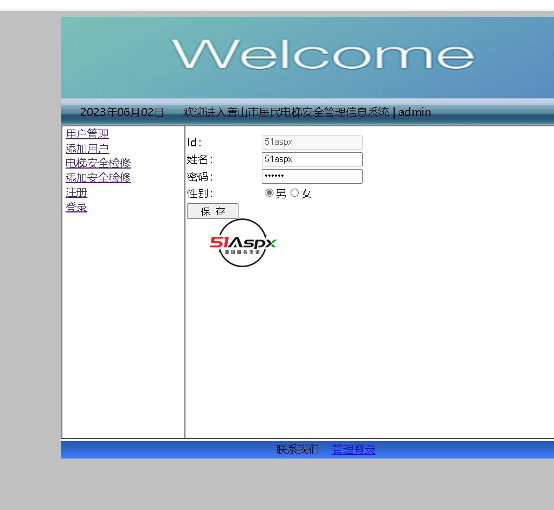Image resolution: width=554 pixels, height=510 pixels.
Task: Go to 电梯安全检修 page
Action: pyautogui.click(x=98, y=163)
